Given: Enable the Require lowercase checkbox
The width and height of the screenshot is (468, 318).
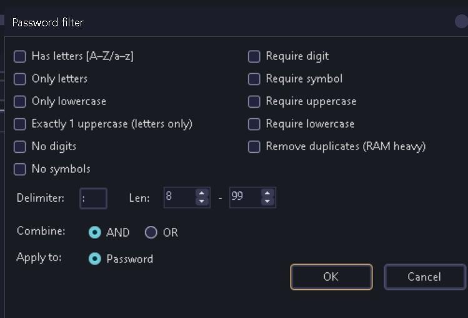Looking at the screenshot, I should [x=254, y=124].
